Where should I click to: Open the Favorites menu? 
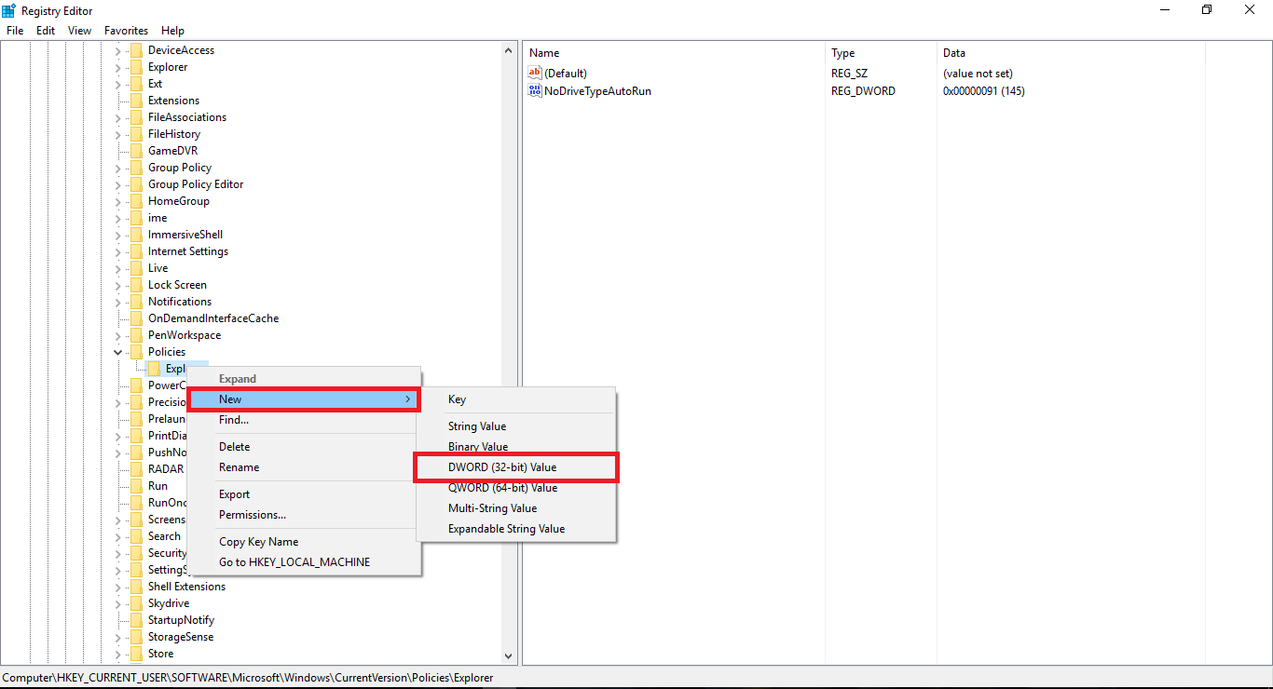[x=126, y=30]
